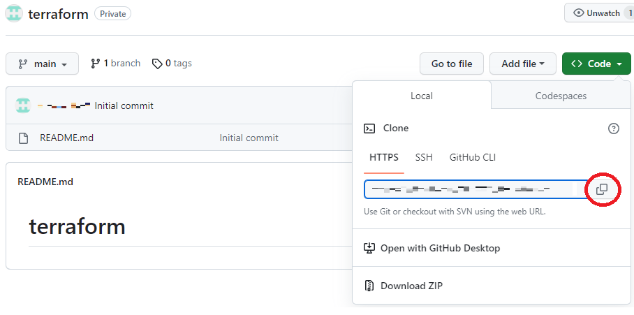The image size is (634, 315).
Task: Click the ZIP file icon
Action: pyautogui.click(x=369, y=286)
